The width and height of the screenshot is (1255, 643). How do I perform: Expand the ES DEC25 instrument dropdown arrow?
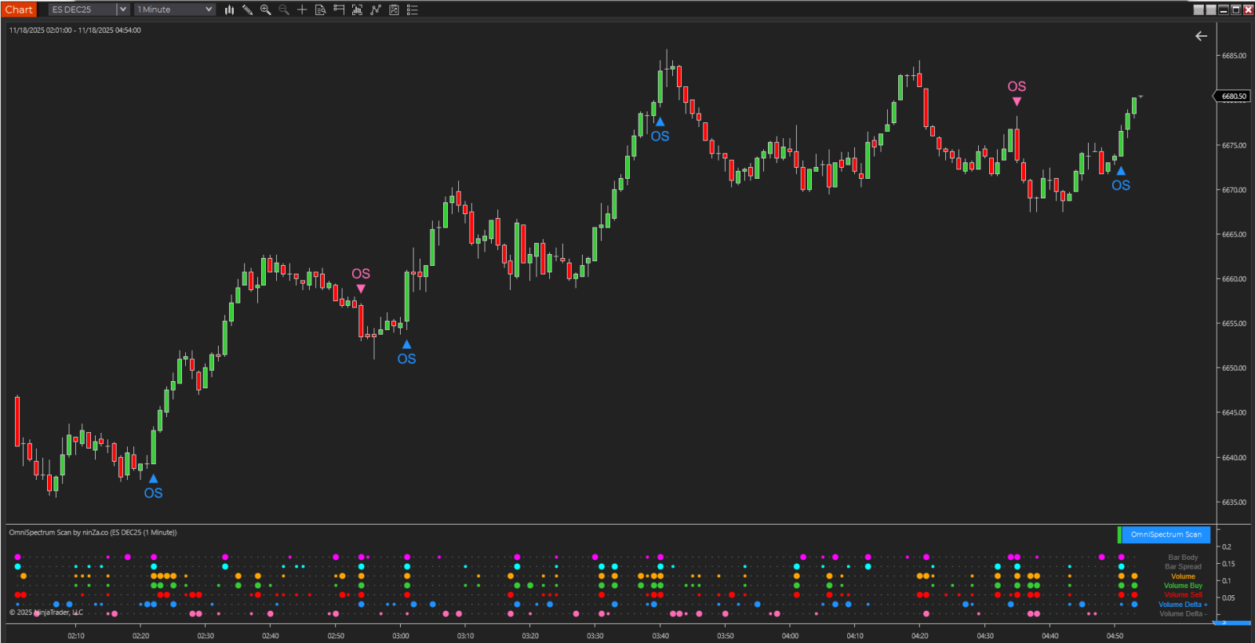(x=123, y=9)
